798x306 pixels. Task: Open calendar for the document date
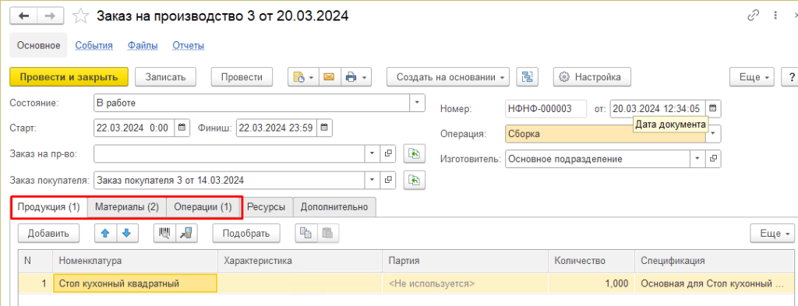pos(713,108)
